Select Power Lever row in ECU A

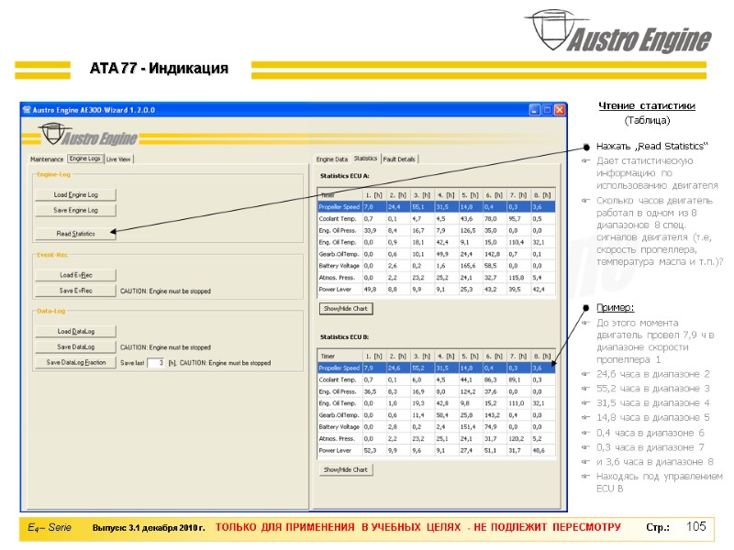pyautogui.click(x=436, y=290)
